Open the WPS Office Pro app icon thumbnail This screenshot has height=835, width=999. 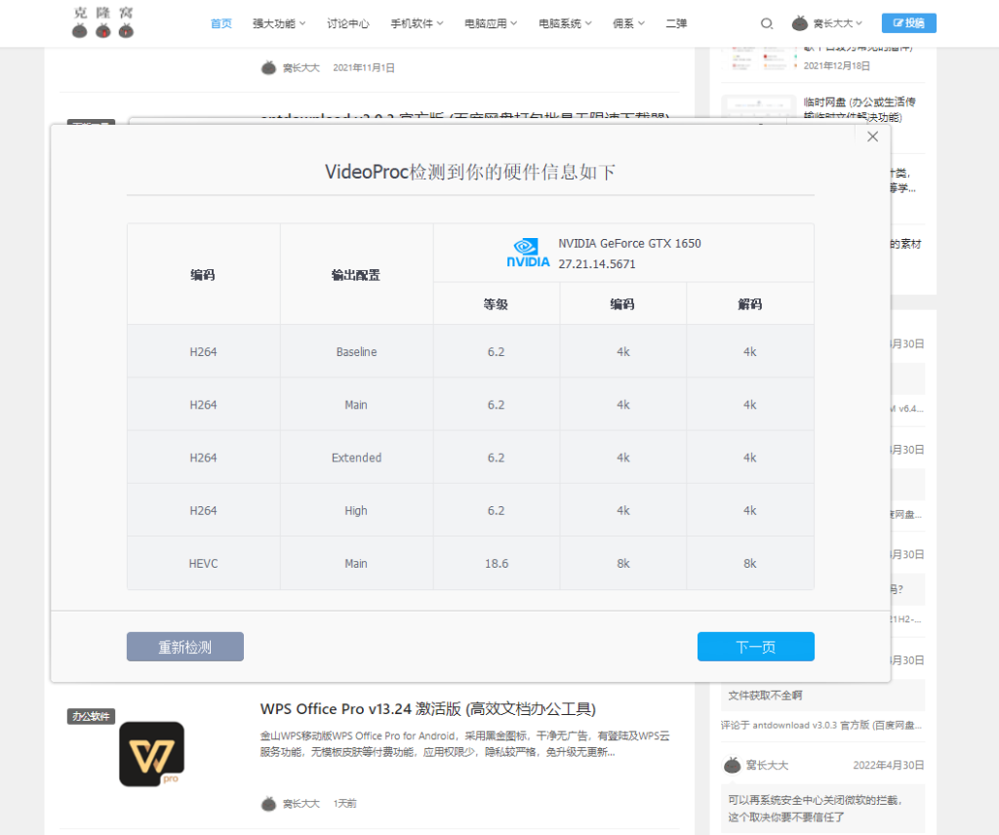151,753
